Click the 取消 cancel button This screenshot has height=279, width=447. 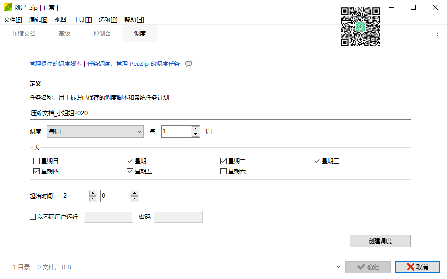click(417, 267)
